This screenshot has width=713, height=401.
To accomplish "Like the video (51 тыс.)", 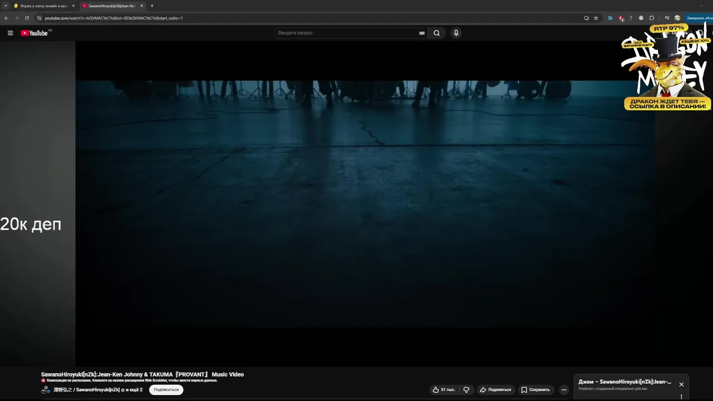I will tap(444, 390).
